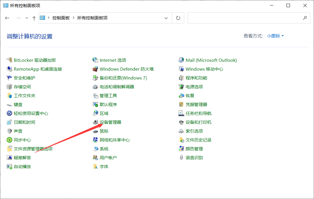Click the Windows Defender 防火墙 icon
Screen dimensions: 314x199
click(x=95, y=69)
